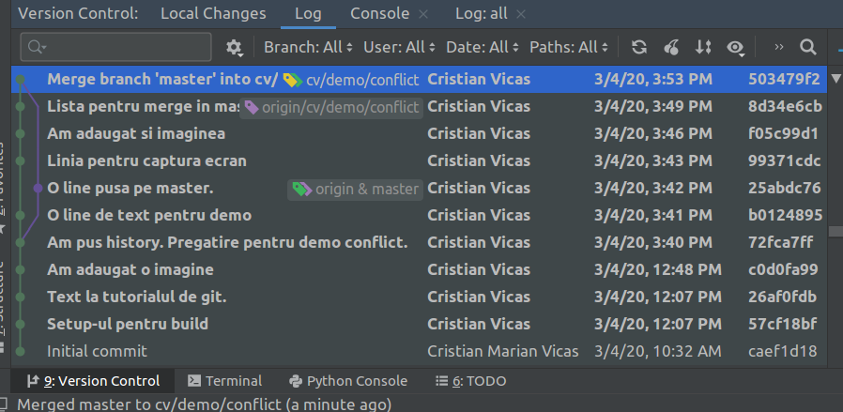The width and height of the screenshot is (843, 412).
Task: Select the 'Initial commit' log entry
Action: point(97,351)
